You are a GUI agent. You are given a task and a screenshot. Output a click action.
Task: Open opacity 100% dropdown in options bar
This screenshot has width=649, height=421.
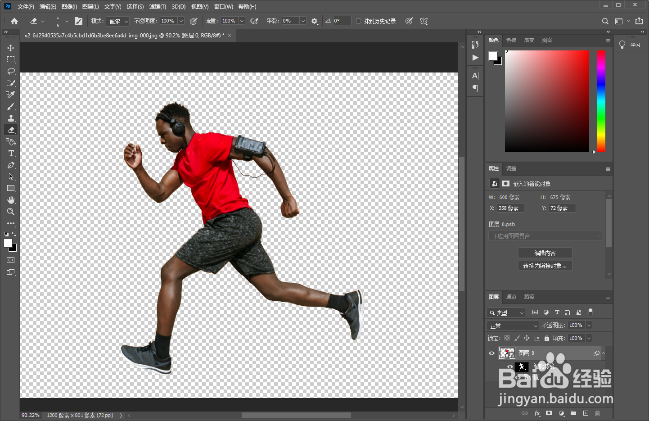(181, 21)
